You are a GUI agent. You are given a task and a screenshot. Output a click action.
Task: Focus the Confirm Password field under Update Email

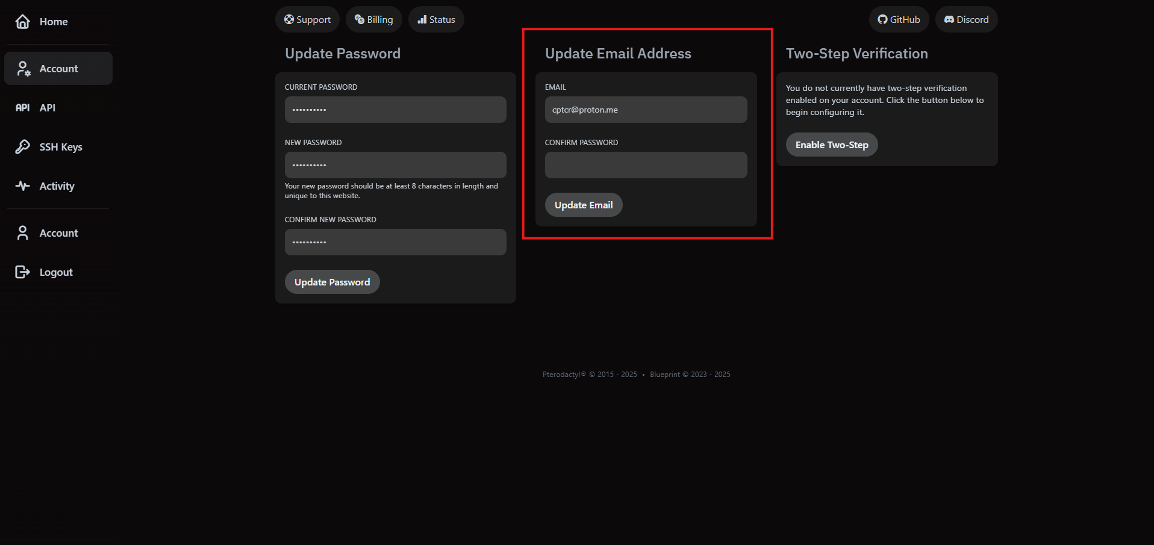click(x=645, y=164)
